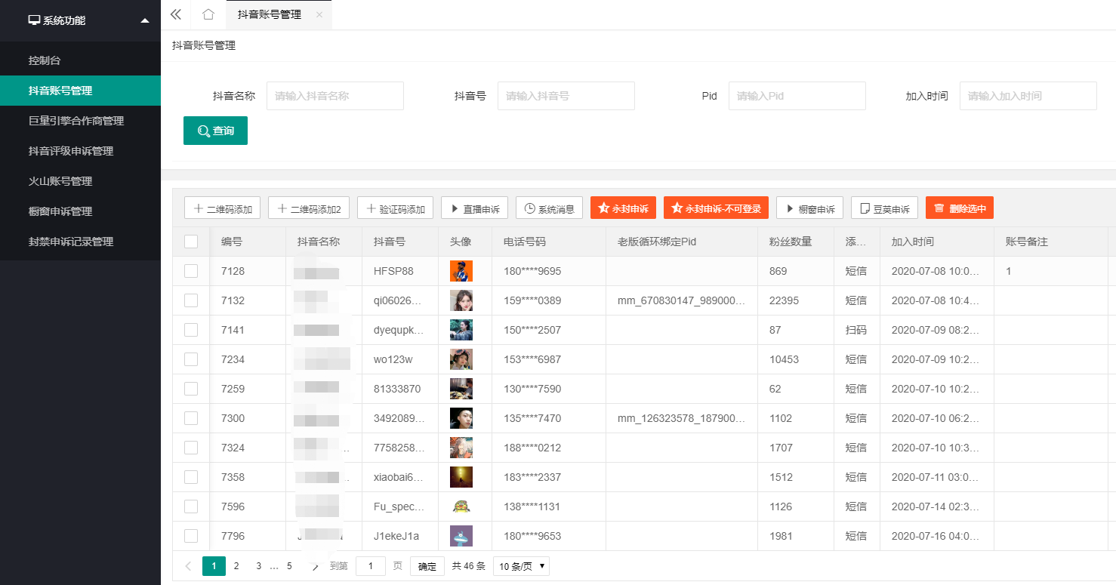Click the 删除选中 delete button
This screenshot has width=1116, height=585.
click(x=960, y=208)
